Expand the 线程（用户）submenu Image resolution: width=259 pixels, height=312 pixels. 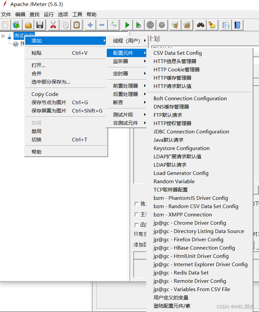[x=127, y=41]
